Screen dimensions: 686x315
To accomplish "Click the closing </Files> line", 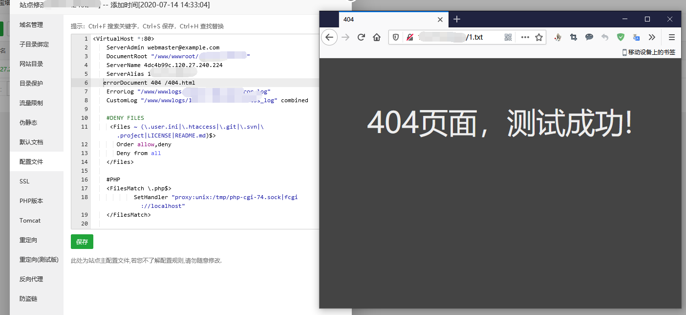I will tap(120, 162).
